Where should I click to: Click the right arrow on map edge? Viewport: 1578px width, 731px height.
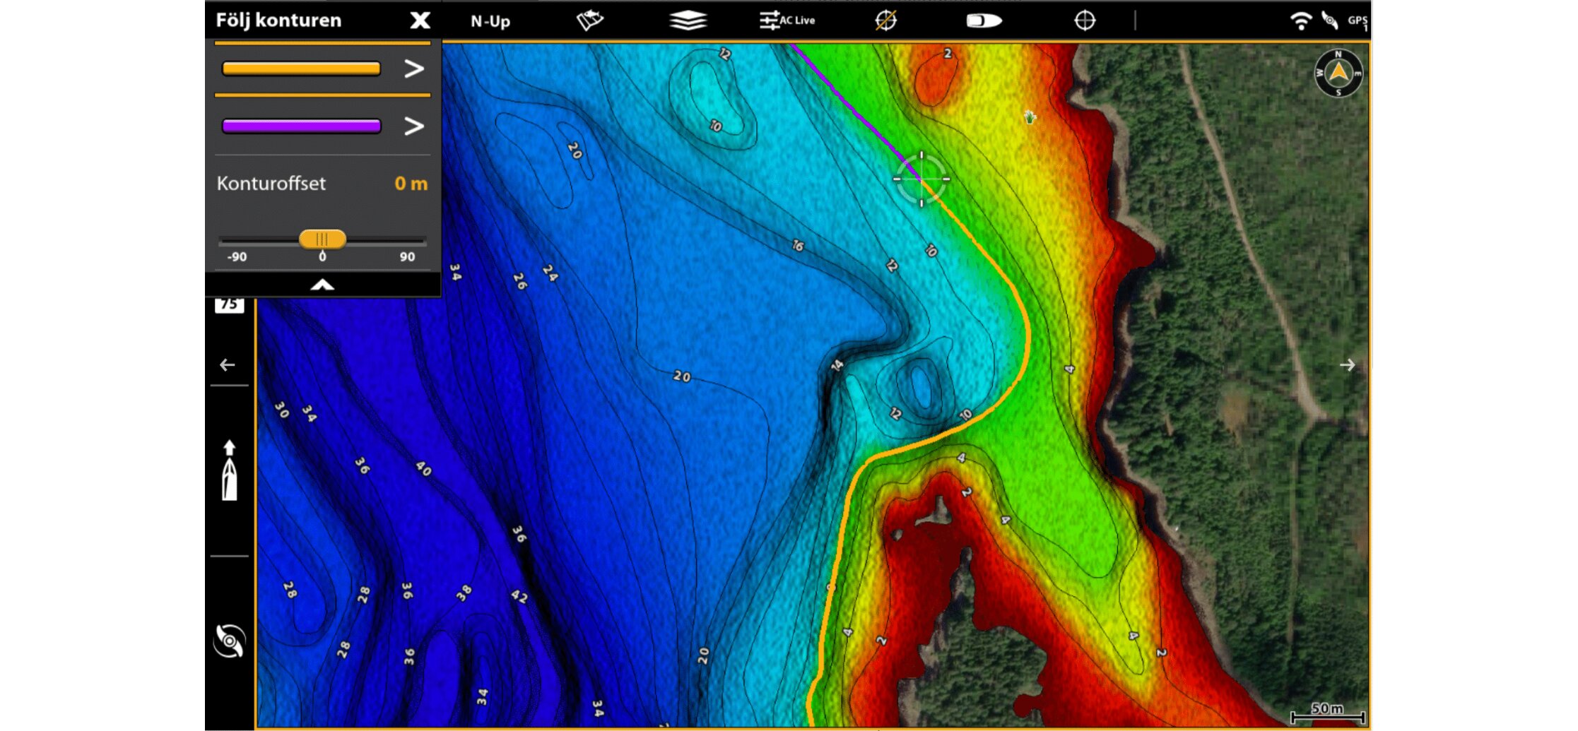tap(1347, 365)
